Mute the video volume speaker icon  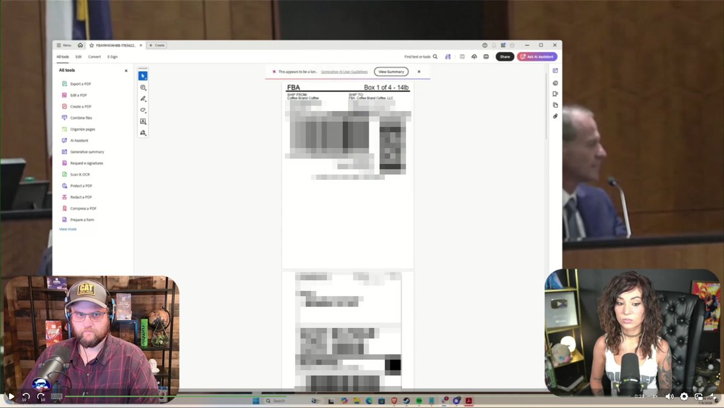click(x=669, y=397)
